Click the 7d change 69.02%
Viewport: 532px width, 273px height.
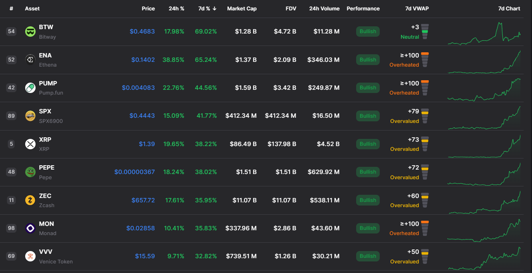pos(206,32)
